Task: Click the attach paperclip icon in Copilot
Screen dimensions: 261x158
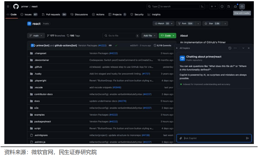Action: point(181,138)
